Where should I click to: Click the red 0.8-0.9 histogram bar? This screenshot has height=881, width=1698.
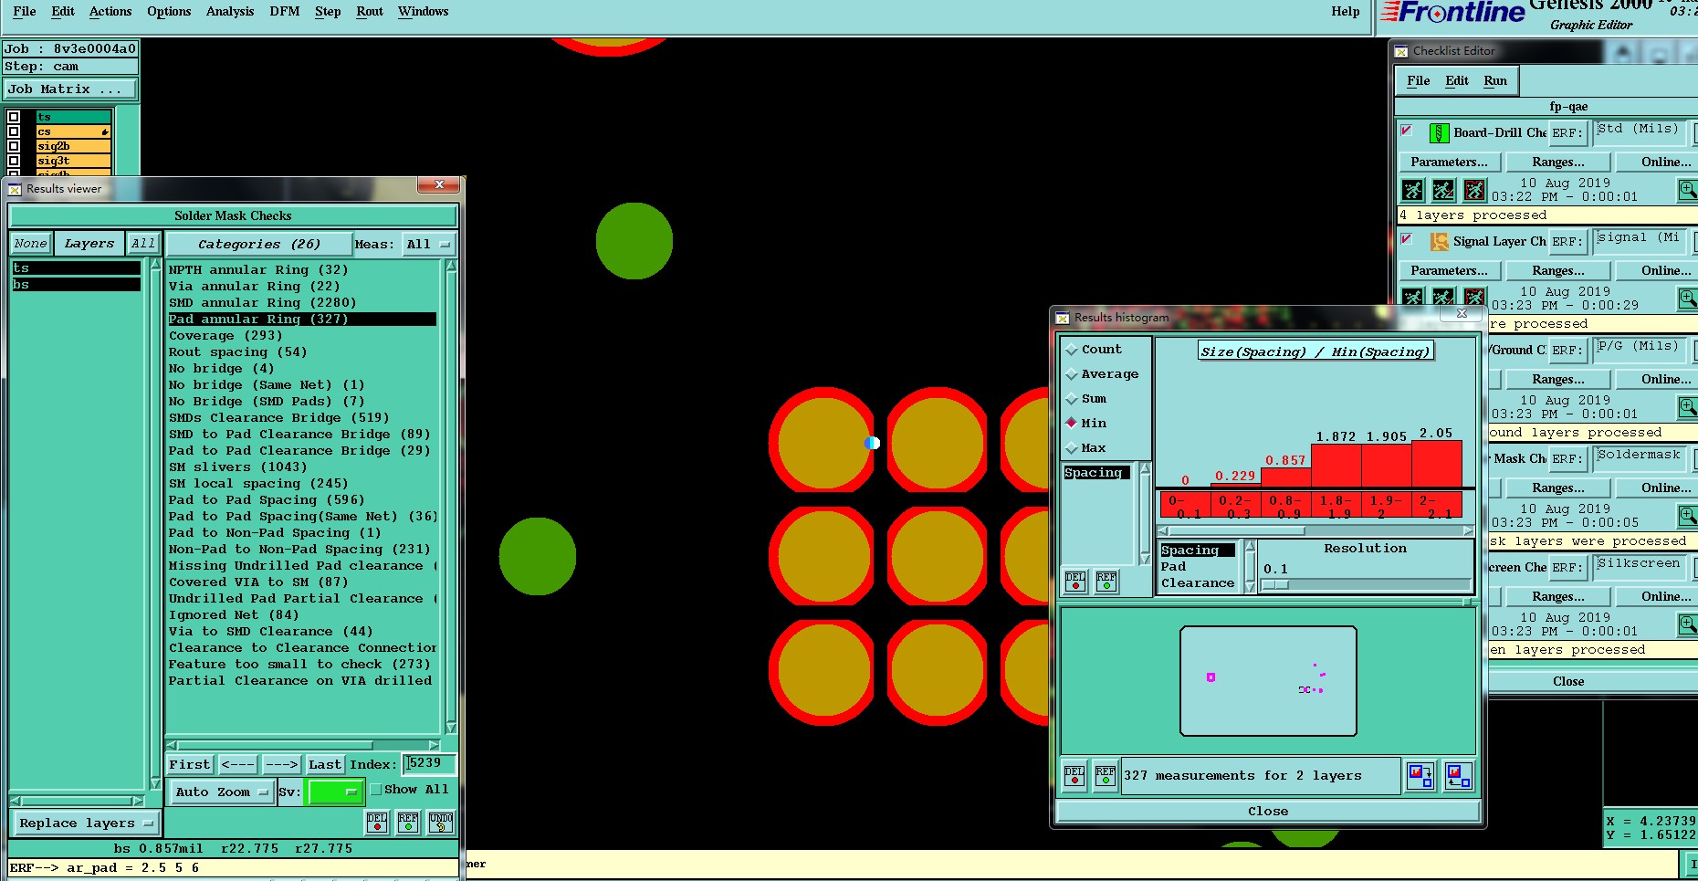coord(1285,477)
